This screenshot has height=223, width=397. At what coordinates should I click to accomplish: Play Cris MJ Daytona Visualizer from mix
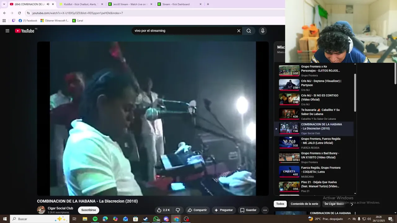coord(314,85)
